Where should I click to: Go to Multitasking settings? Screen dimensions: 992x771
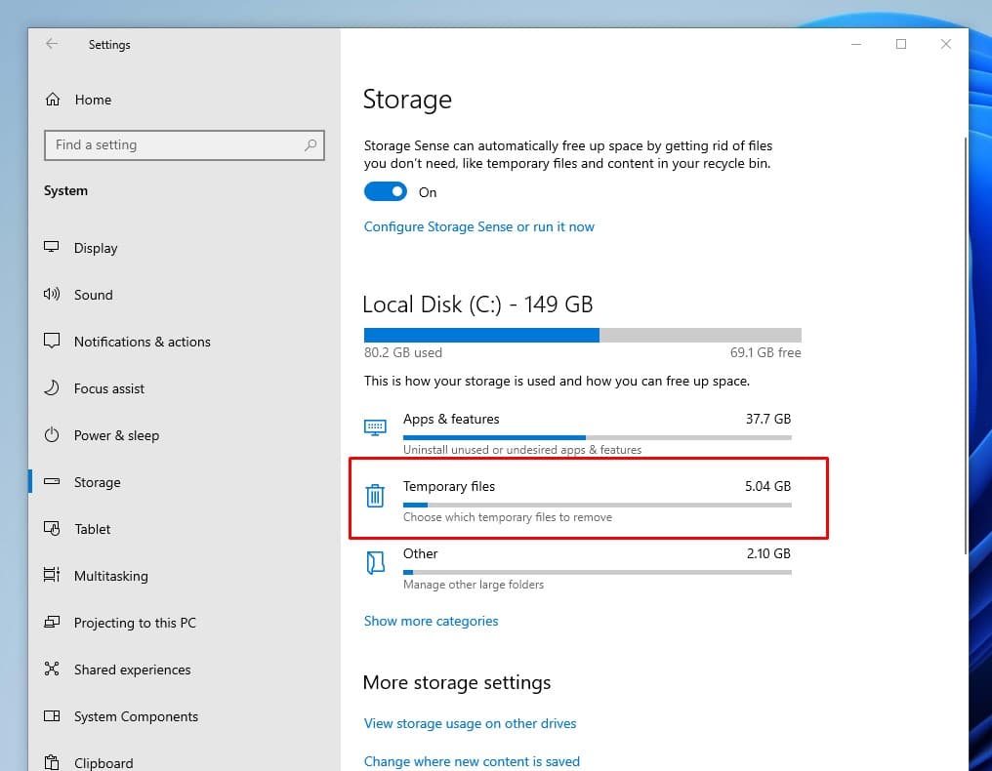click(x=110, y=576)
